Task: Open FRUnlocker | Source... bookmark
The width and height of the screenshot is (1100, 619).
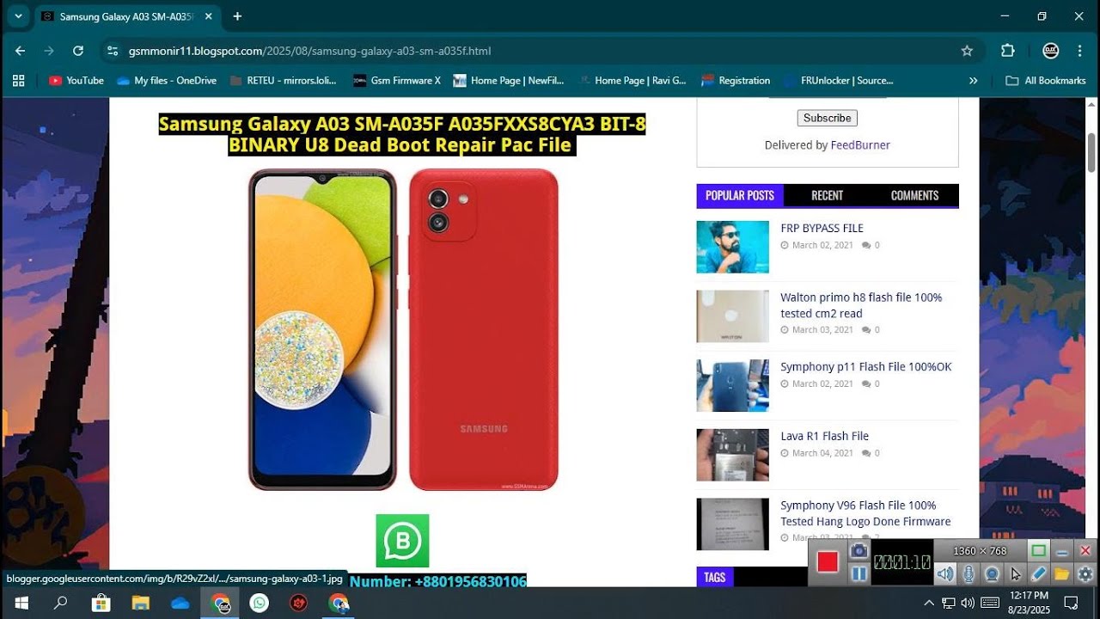Action: pyautogui.click(x=839, y=80)
